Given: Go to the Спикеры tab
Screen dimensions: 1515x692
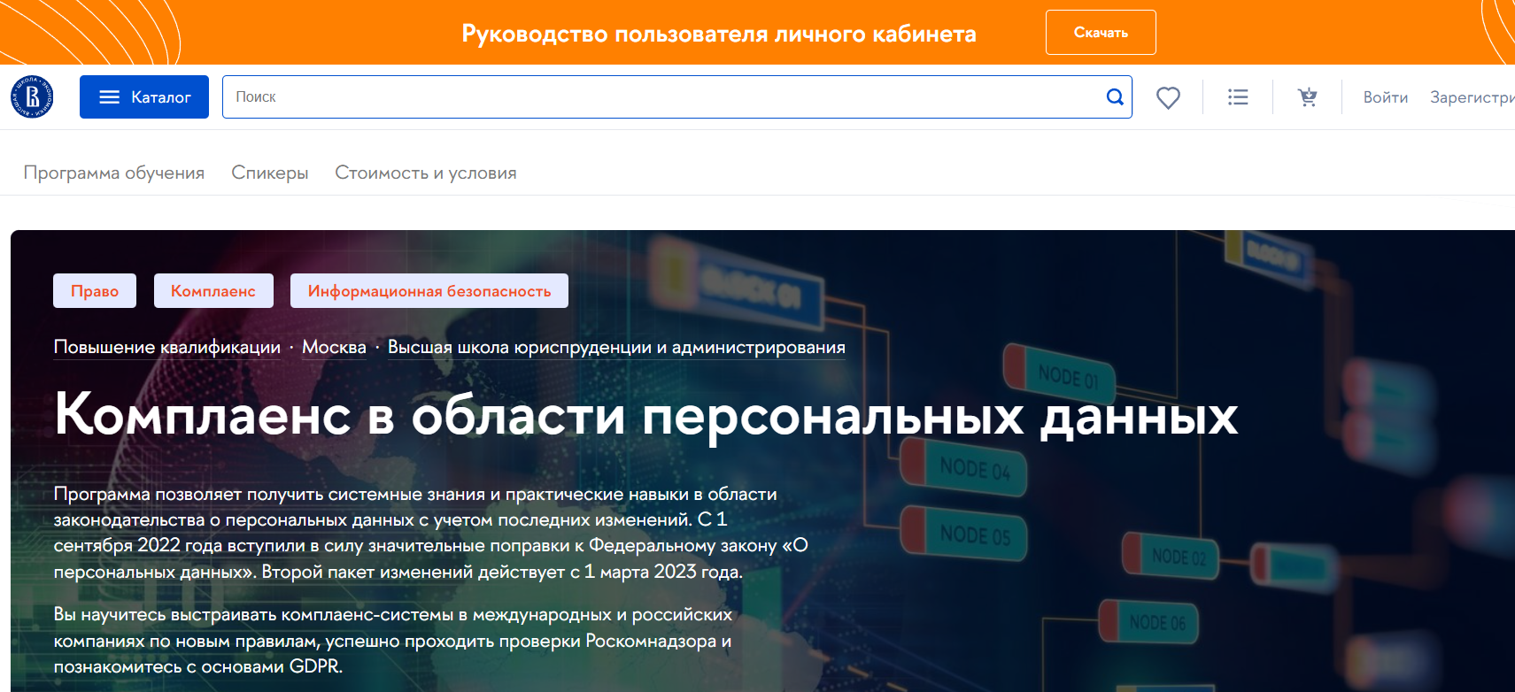Looking at the screenshot, I should coord(269,173).
